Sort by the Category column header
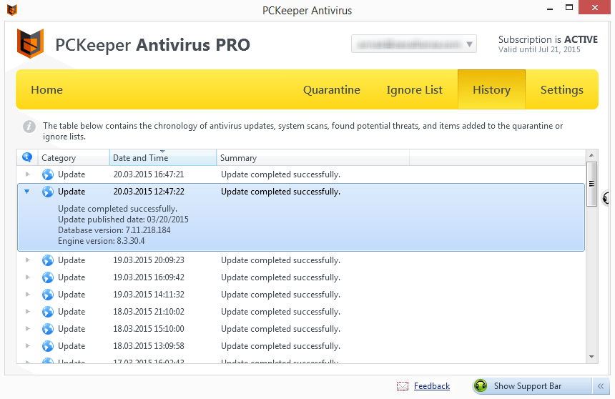This screenshot has width=615, height=399. 74,158
